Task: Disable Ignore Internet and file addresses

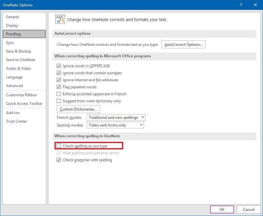Action: (59, 80)
